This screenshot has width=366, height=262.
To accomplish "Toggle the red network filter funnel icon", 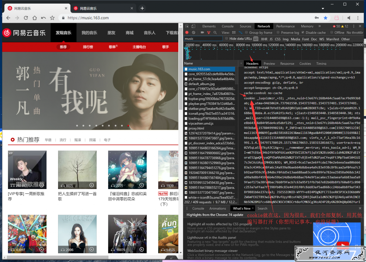I will coord(209,33).
